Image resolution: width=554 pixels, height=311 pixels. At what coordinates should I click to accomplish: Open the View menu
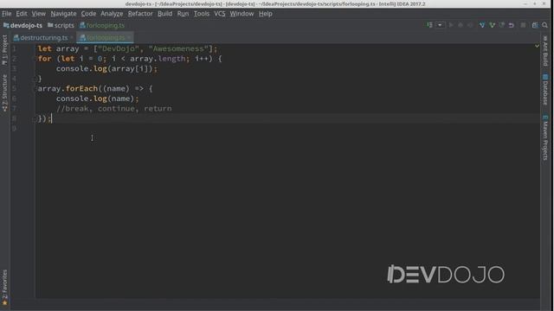coord(38,14)
